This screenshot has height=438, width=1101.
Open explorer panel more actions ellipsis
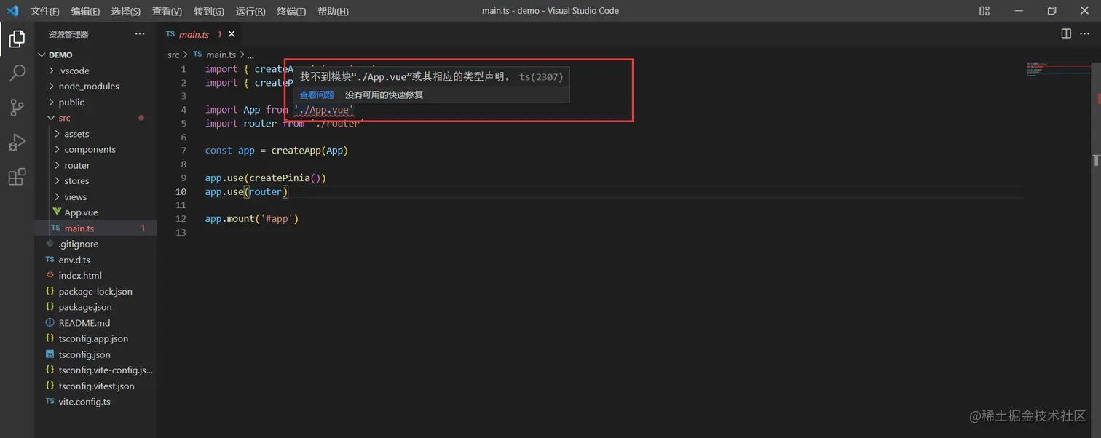pyautogui.click(x=140, y=34)
